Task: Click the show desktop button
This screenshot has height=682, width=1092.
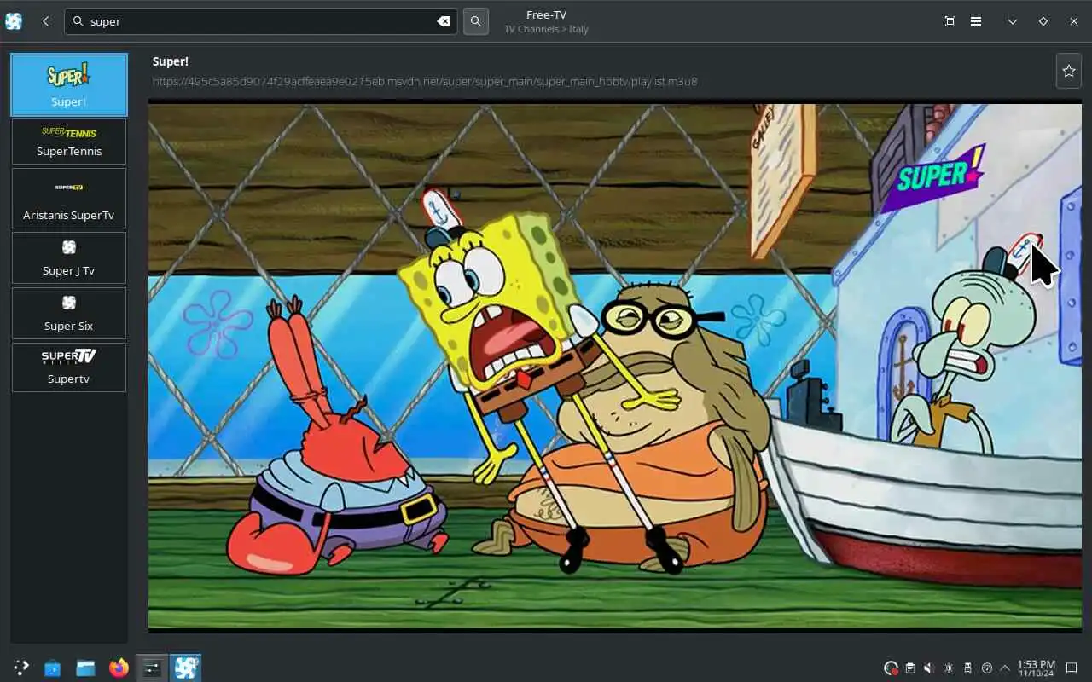Action: tap(1072, 668)
